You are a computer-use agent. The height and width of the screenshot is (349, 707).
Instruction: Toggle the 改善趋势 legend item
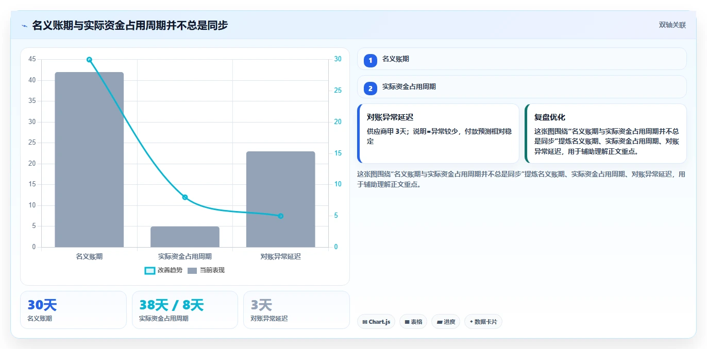click(163, 270)
